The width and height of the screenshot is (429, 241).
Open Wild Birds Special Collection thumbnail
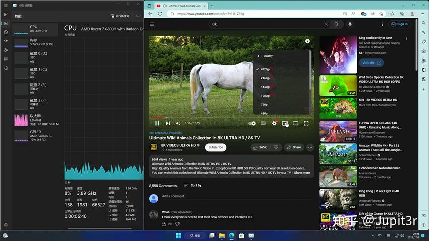click(x=338, y=86)
